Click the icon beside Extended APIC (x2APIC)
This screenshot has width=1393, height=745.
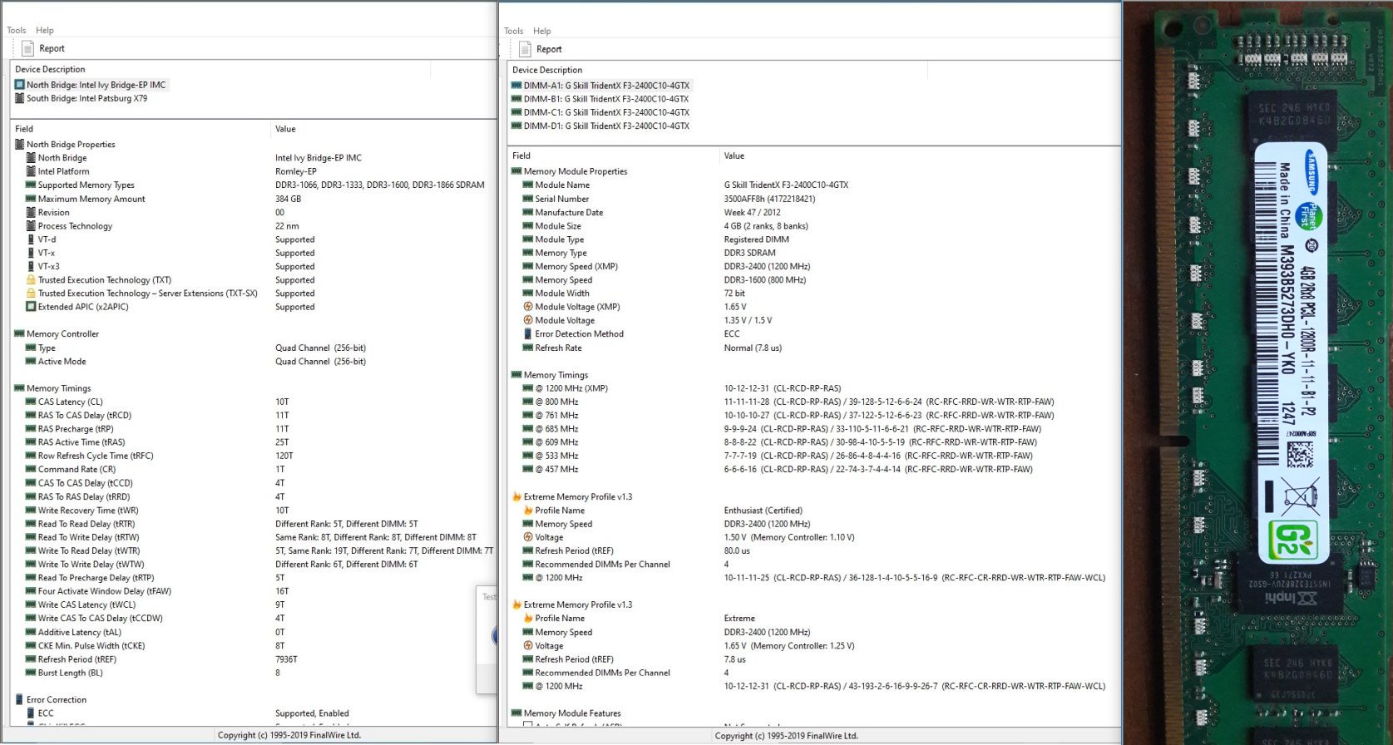[31, 307]
